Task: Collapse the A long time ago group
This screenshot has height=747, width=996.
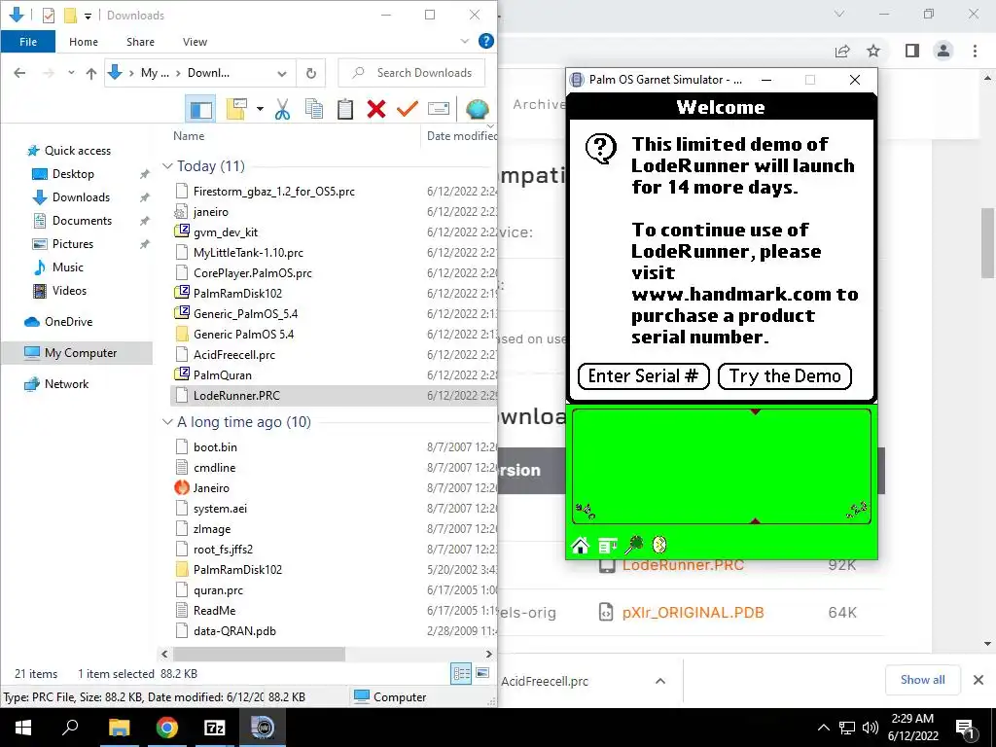Action: 167,422
